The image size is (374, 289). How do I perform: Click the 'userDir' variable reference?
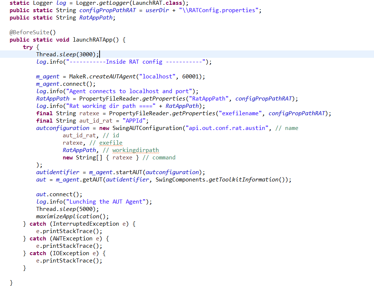point(157,10)
